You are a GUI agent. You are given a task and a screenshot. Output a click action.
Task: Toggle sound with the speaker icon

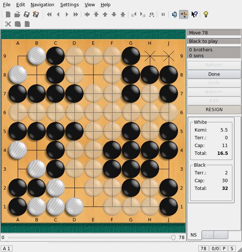174,15
